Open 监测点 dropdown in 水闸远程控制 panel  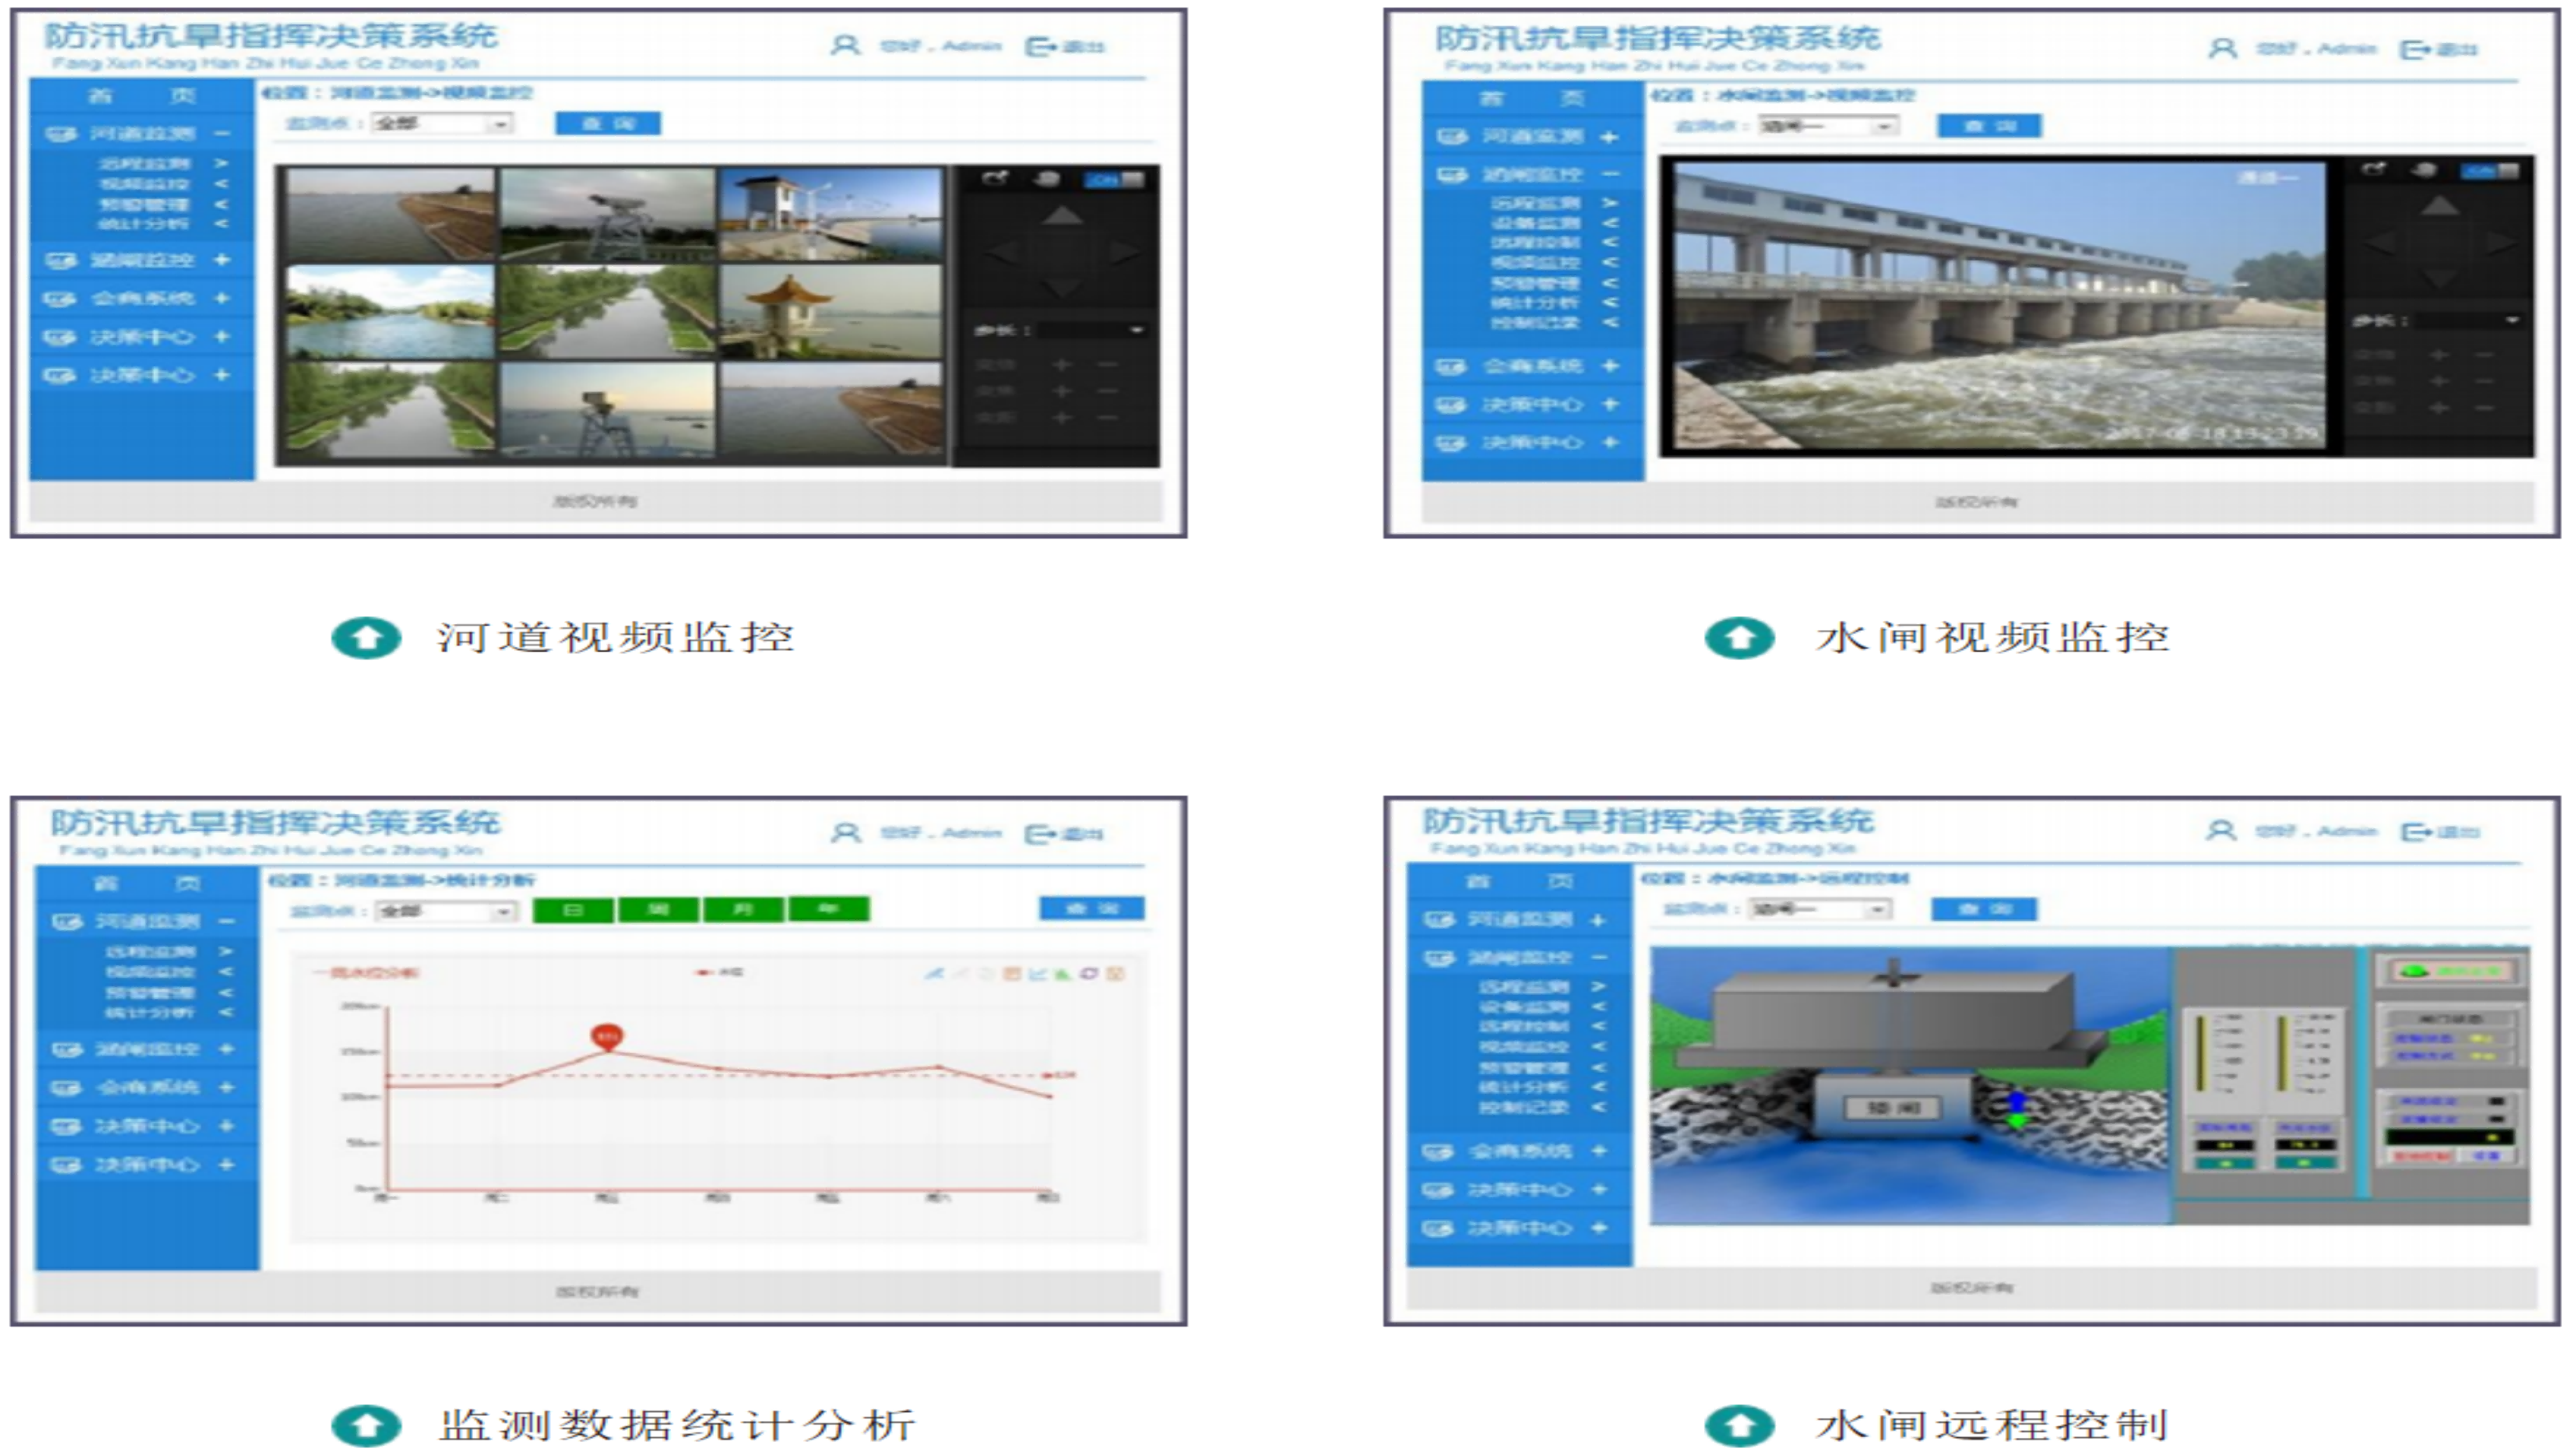coord(1820,909)
